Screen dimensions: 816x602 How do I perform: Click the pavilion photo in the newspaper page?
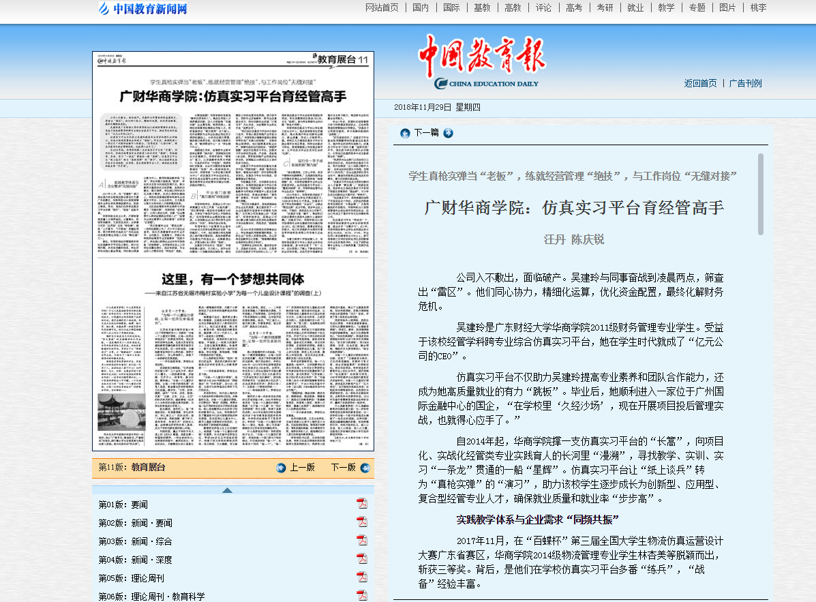coord(121,412)
